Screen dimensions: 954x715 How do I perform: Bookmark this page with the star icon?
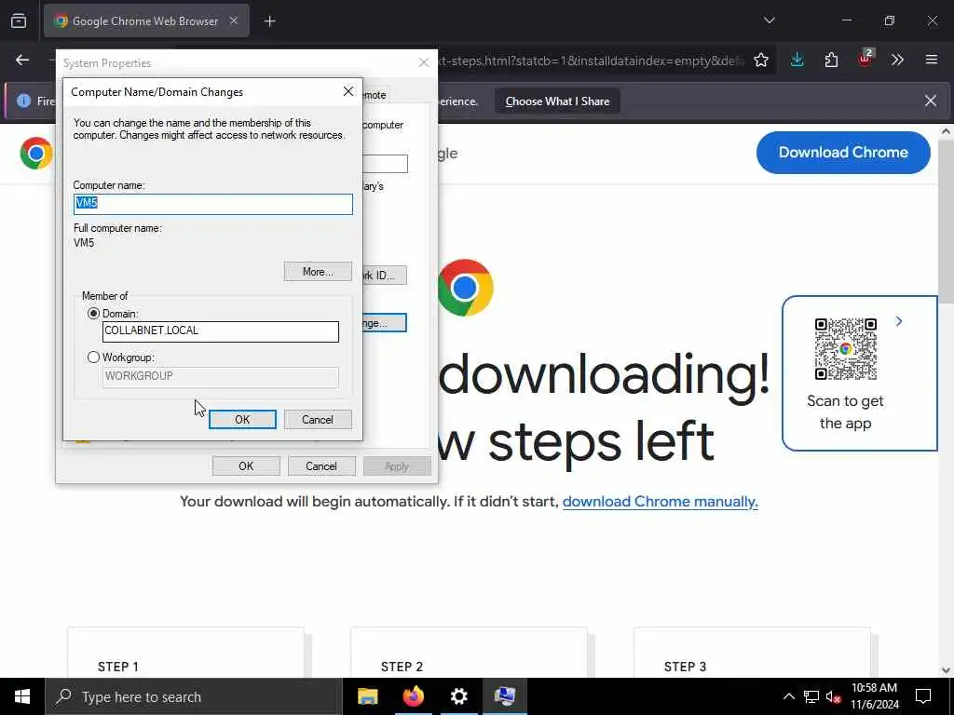point(760,60)
